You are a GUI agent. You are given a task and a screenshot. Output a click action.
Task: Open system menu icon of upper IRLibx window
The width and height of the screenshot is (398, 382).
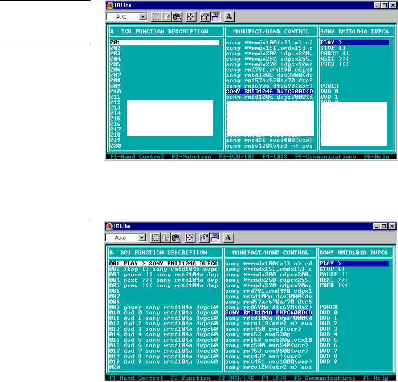[110, 5]
